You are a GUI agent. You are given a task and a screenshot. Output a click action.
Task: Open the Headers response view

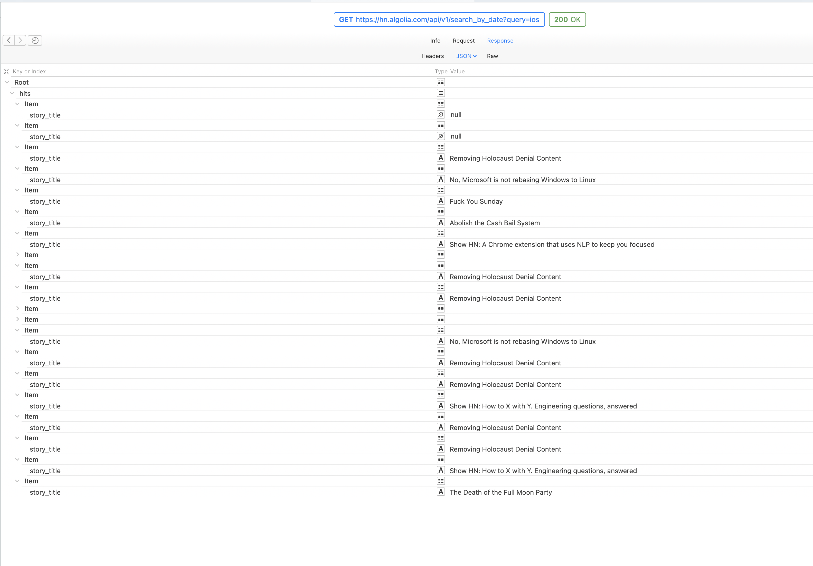coord(432,56)
